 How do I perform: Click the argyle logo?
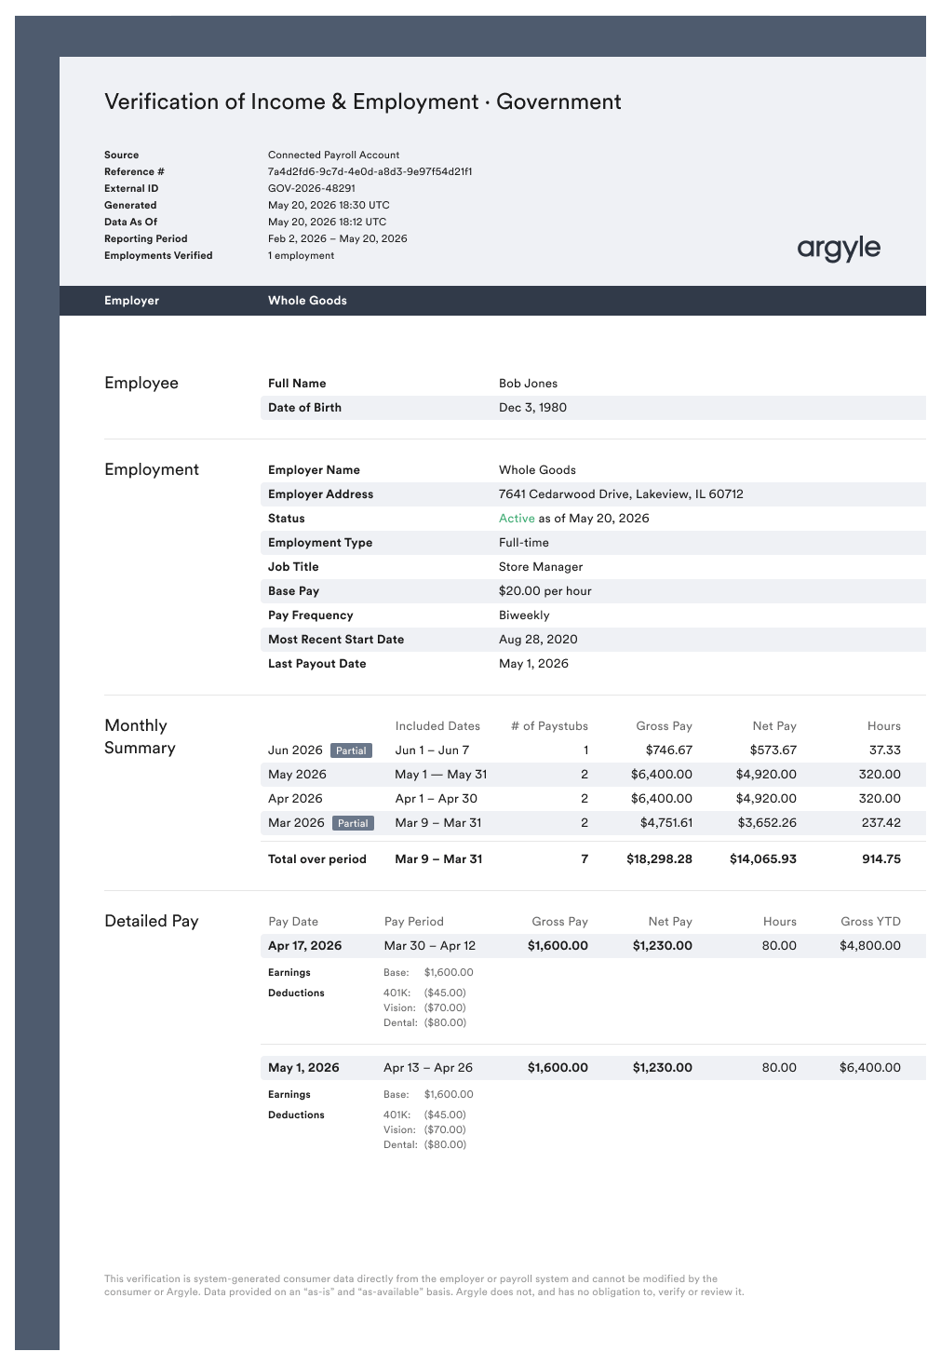coord(839,249)
